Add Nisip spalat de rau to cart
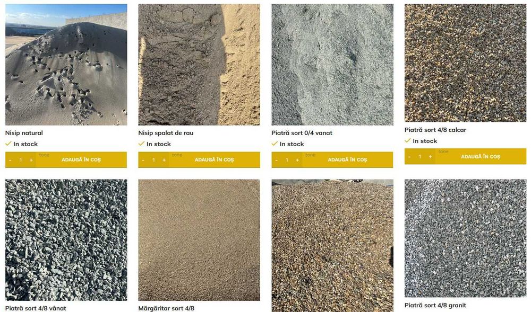This screenshot has width=531, height=312. (215, 160)
